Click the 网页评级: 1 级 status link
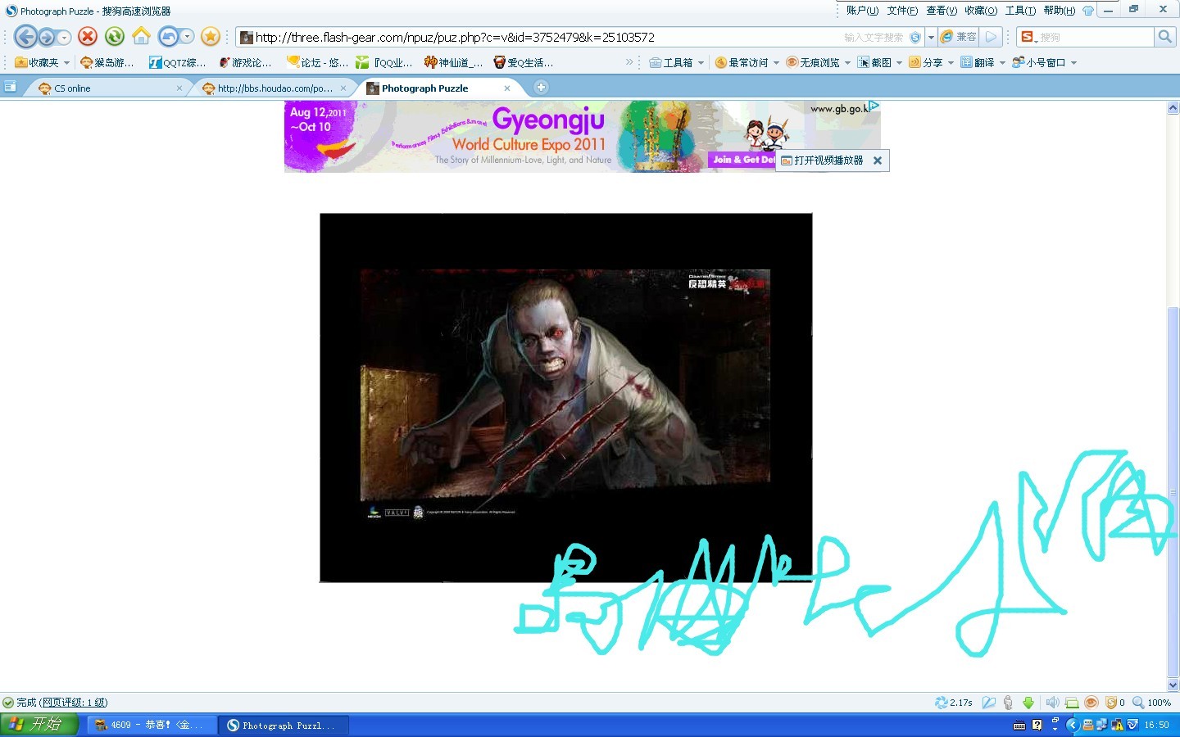 point(74,703)
